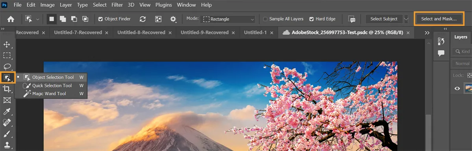472x151 pixels.
Task: Open the Select Subject options arrow
Action: click(406, 19)
